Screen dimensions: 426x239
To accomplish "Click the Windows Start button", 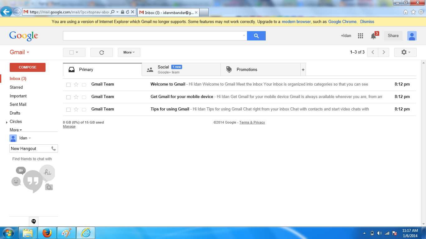I will [8, 233].
